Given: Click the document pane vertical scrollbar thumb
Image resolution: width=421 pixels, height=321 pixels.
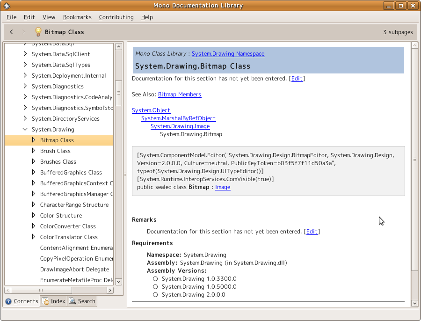Looking at the screenshot, I should pyautogui.click(x=414, y=159).
